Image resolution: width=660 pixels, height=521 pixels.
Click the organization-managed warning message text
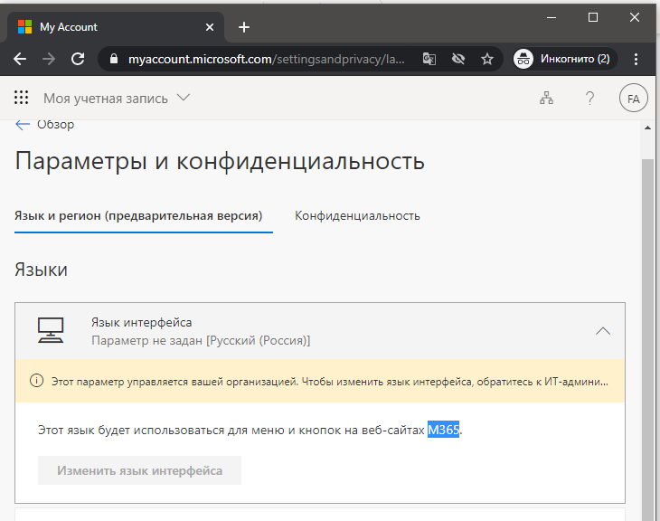coord(330,382)
